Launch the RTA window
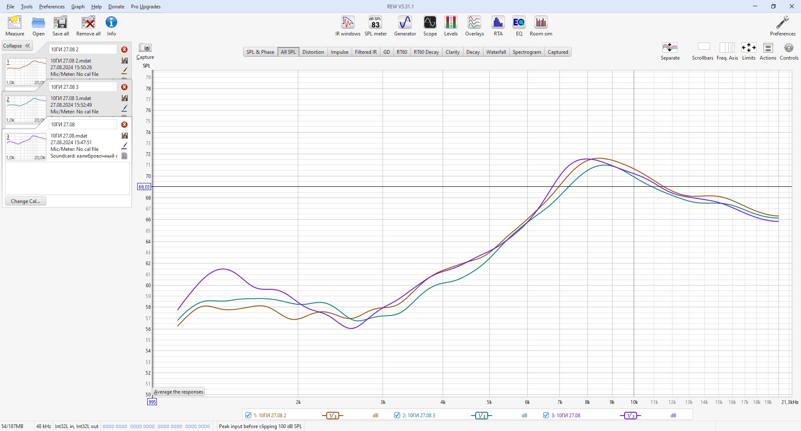 coord(498,26)
